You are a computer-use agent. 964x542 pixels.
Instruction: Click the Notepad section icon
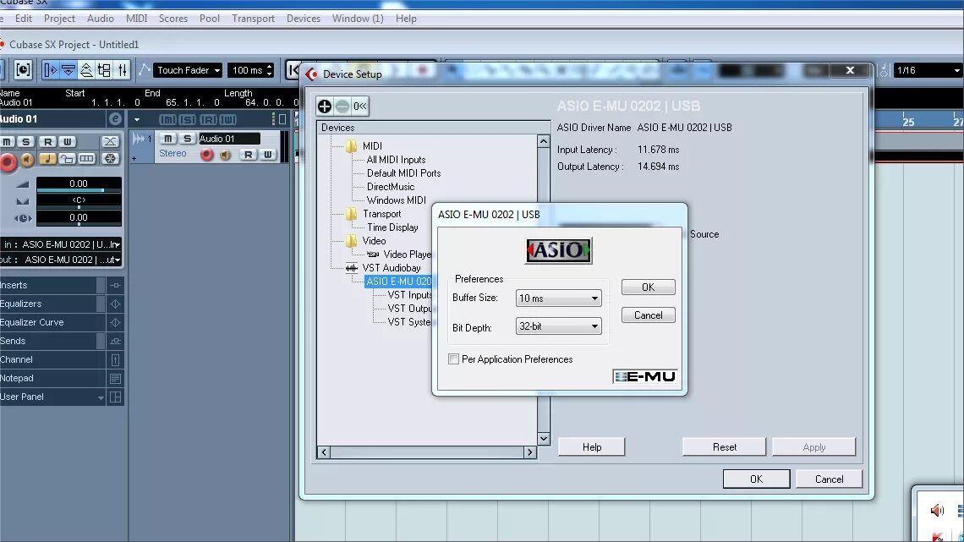(x=115, y=378)
